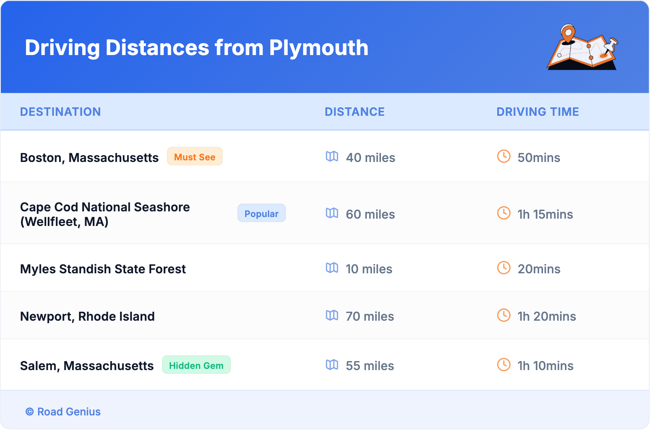Click the clock icon beside 1h 10mins
This screenshot has width=650, height=430.
(x=504, y=364)
